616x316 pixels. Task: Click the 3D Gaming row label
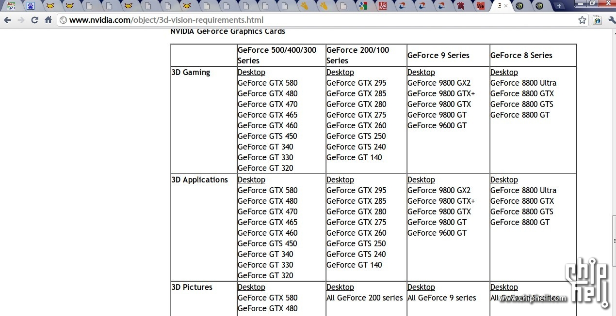pos(191,72)
